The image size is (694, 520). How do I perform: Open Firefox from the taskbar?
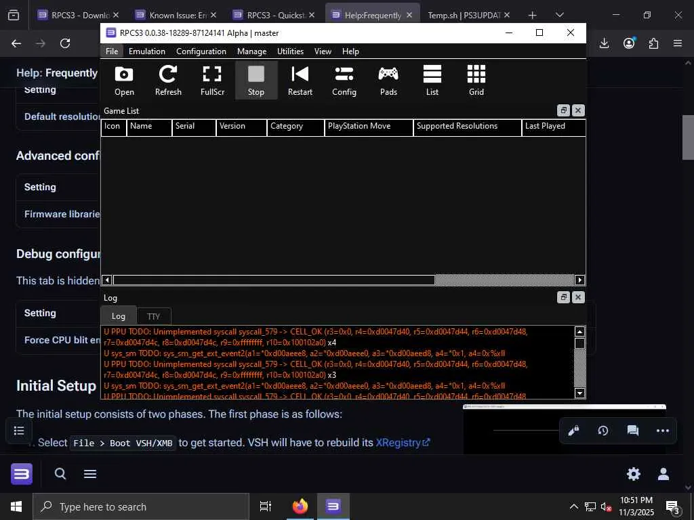point(300,506)
